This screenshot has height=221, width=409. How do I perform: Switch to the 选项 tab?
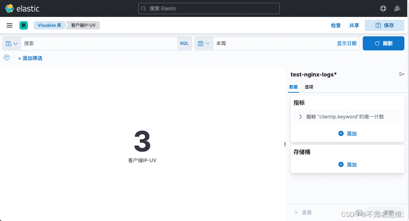309,87
